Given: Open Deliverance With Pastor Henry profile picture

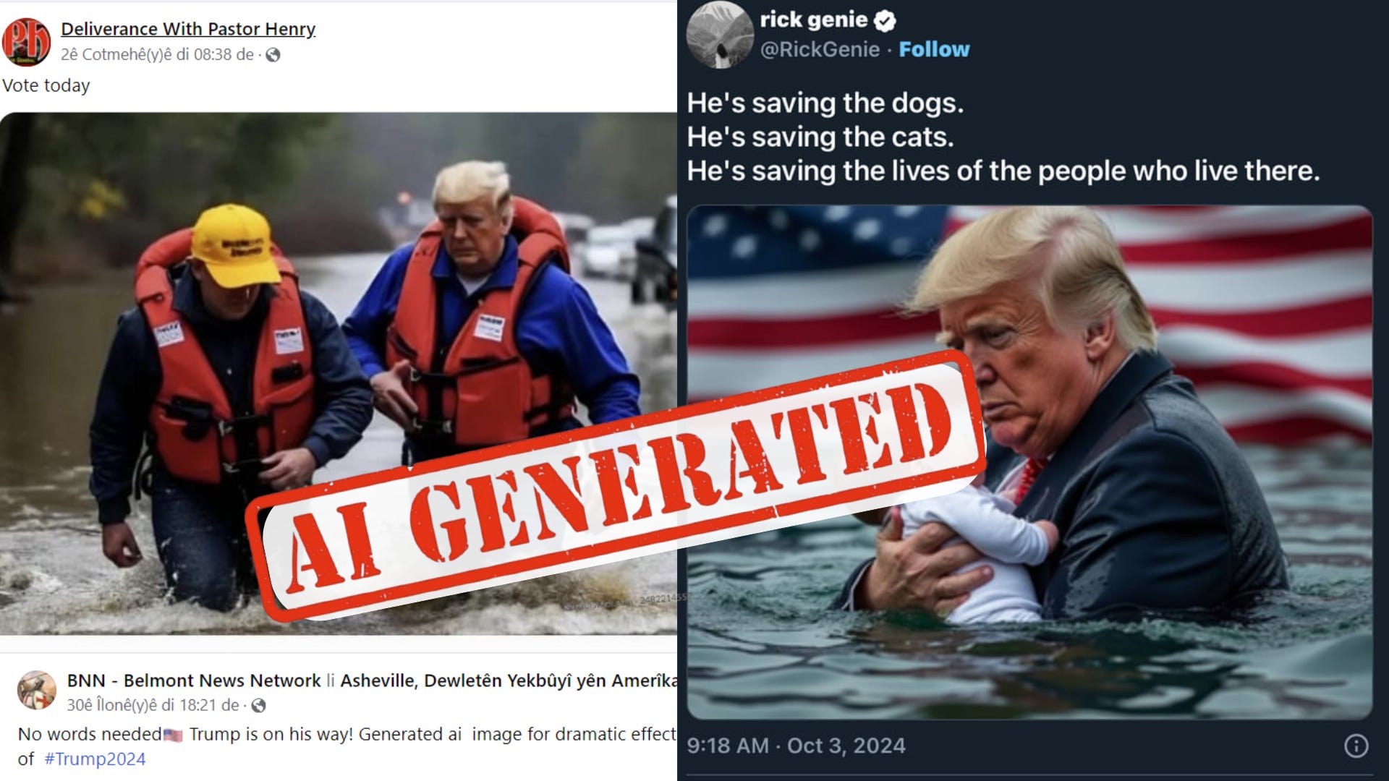Looking at the screenshot, I should 27,41.
